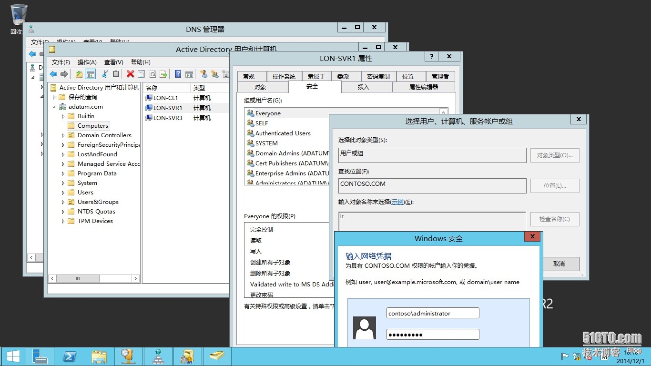Expand the Builtin container
The width and height of the screenshot is (651, 366).
coord(63,116)
